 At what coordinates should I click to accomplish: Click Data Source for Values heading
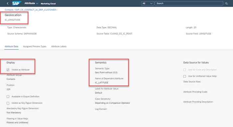tap(196, 63)
